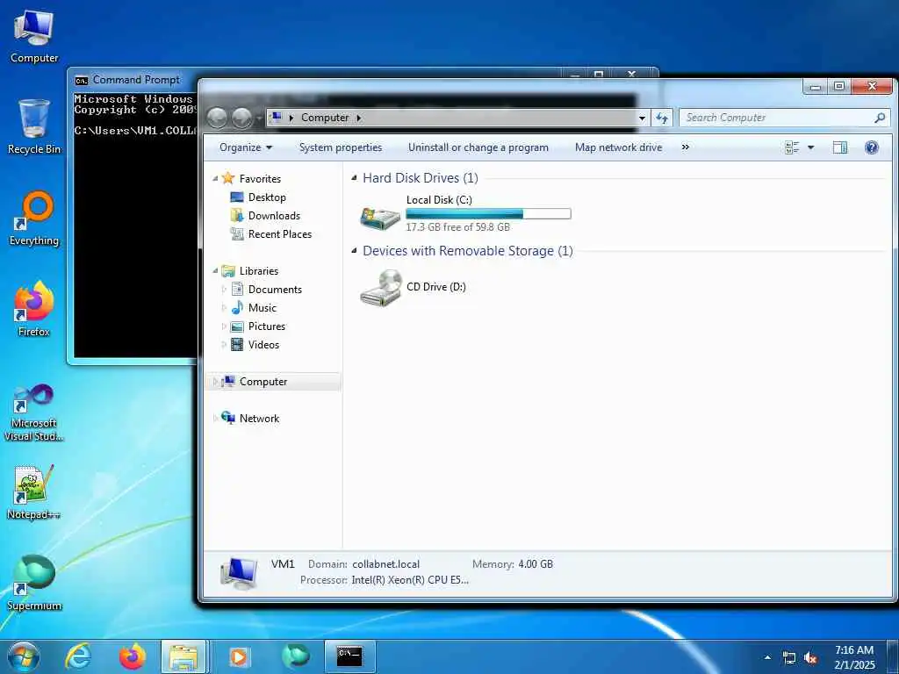This screenshot has height=674, width=899.
Task: Click the Command Prompt system menu icon
Action: point(82,80)
